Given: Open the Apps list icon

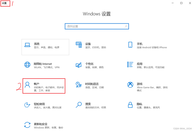Looking at the screenshot, I should click(130, 65).
